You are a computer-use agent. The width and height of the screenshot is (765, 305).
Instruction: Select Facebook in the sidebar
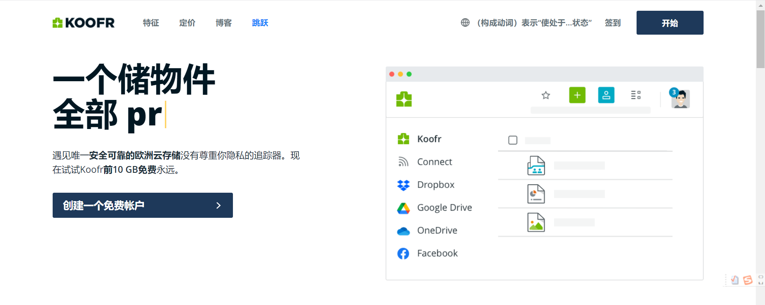[437, 253]
